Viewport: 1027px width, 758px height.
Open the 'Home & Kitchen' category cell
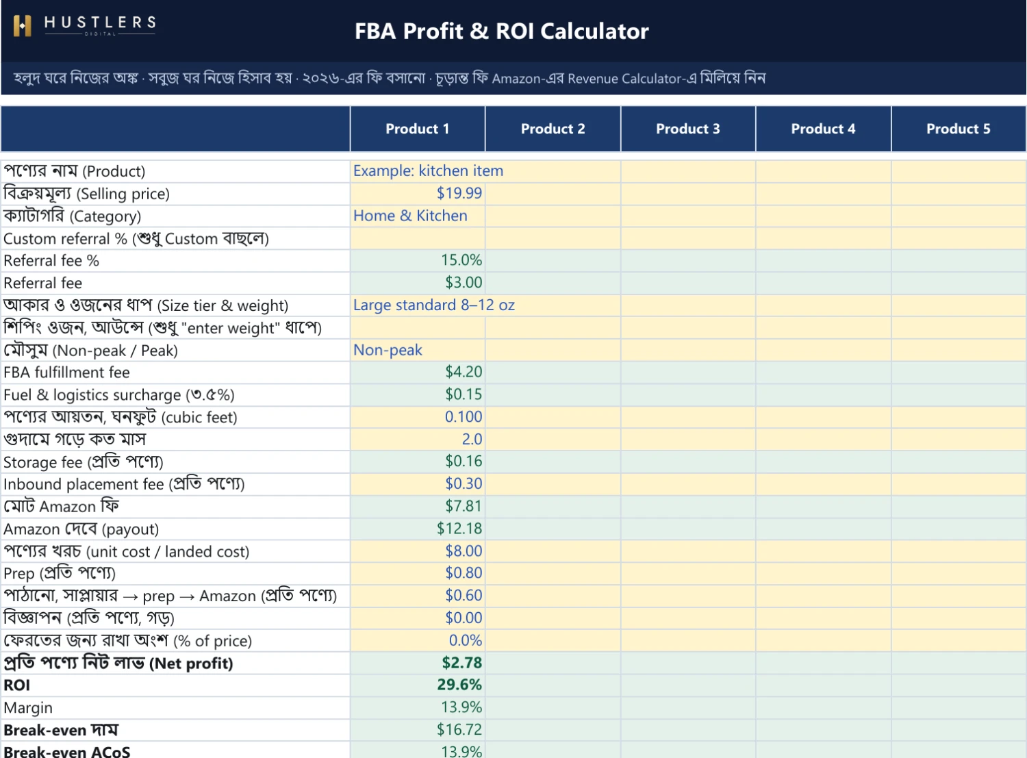pyautogui.click(x=418, y=216)
